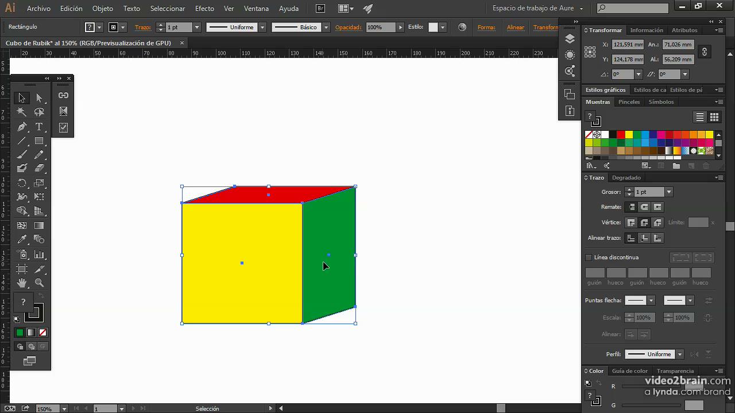Pick the Hand tool
This screenshot has height=413, width=735.
pos(22,282)
